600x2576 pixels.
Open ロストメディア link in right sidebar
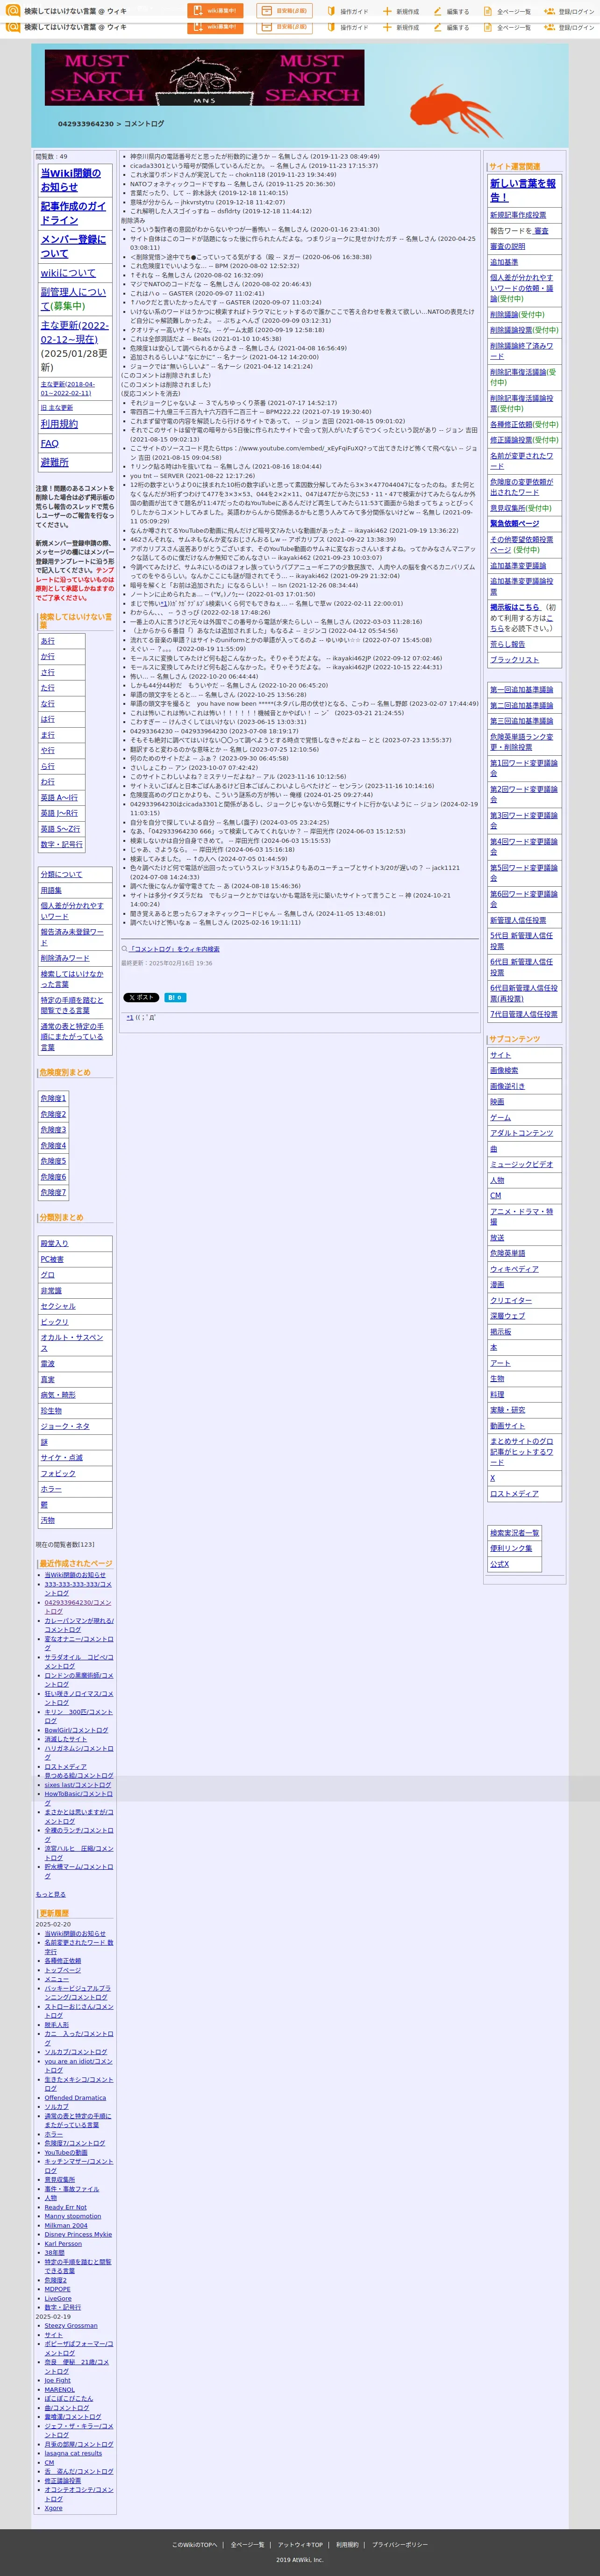click(x=514, y=1494)
